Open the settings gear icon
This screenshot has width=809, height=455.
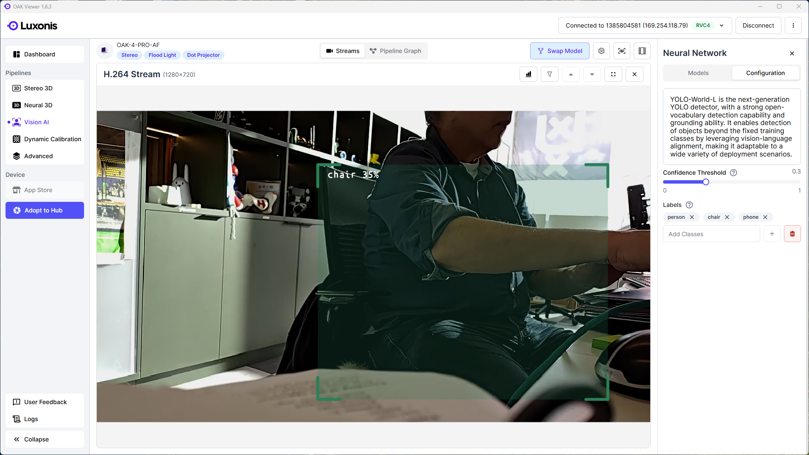coord(601,51)
